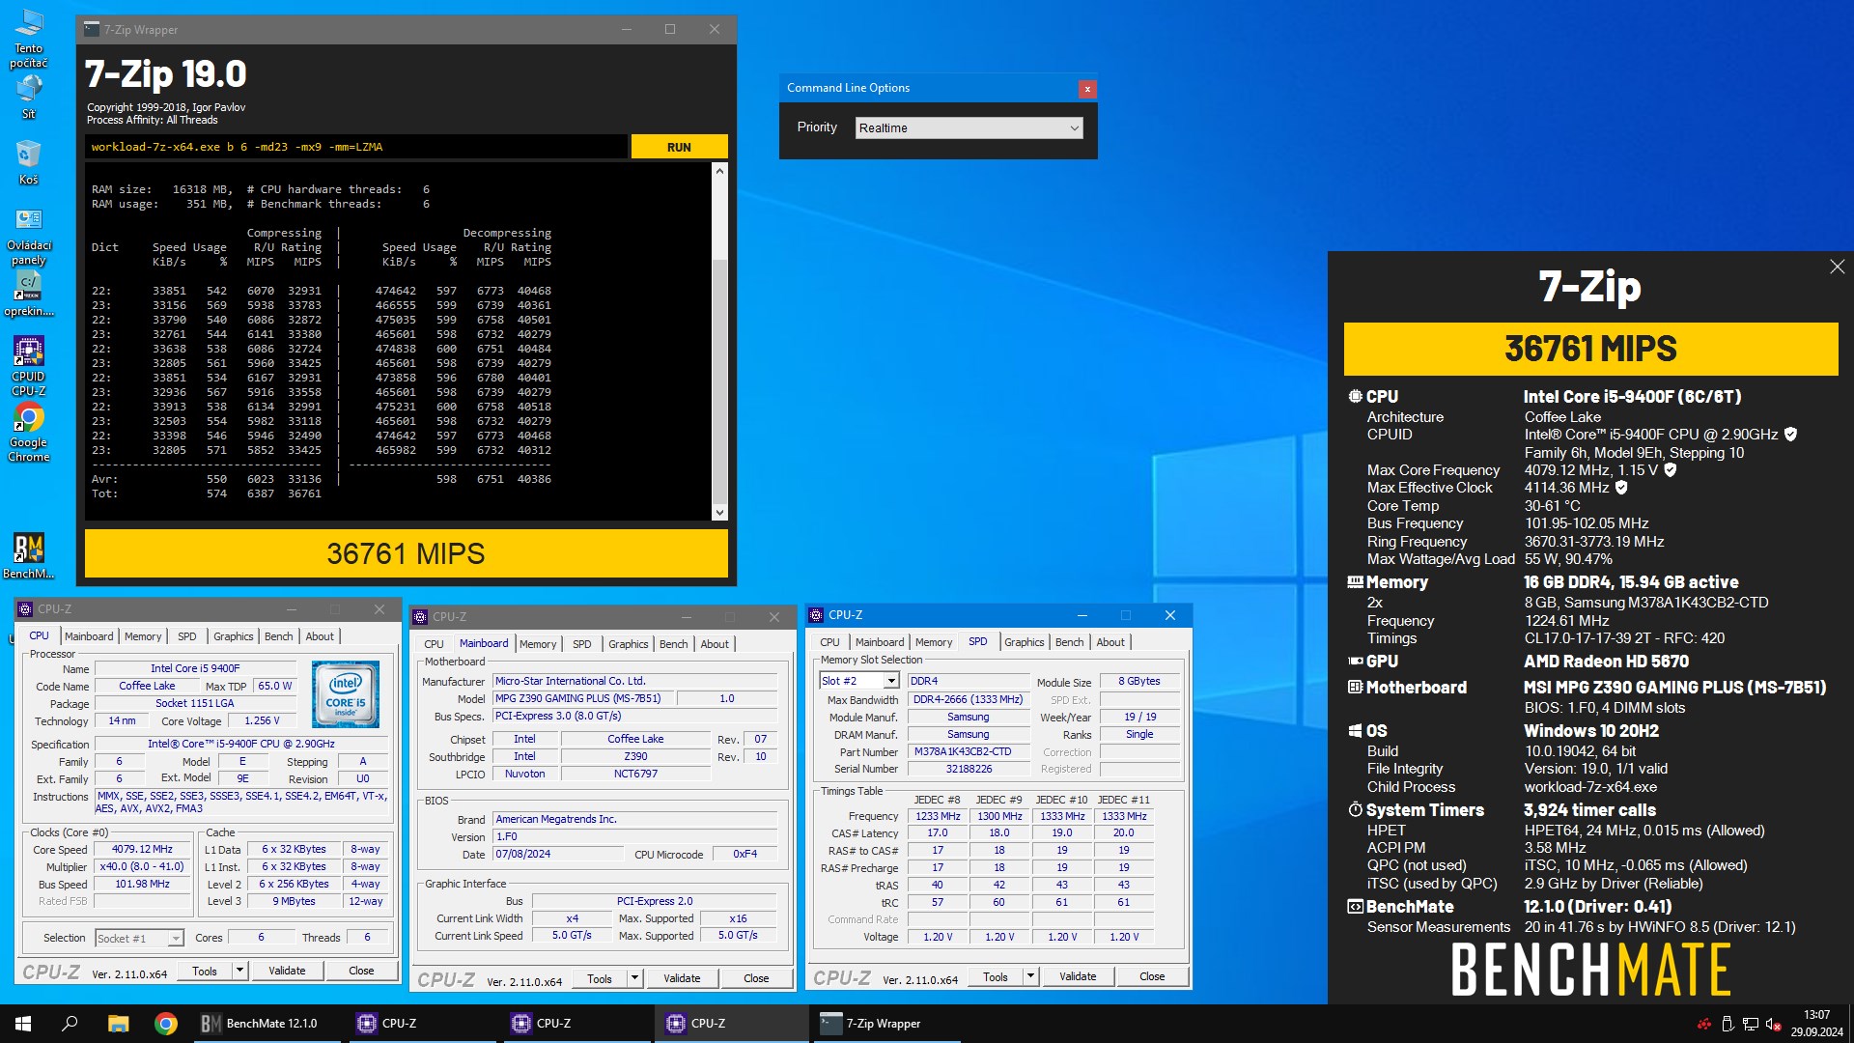Open the 'Síť' network desktop icon

click(x=29, y=99)
